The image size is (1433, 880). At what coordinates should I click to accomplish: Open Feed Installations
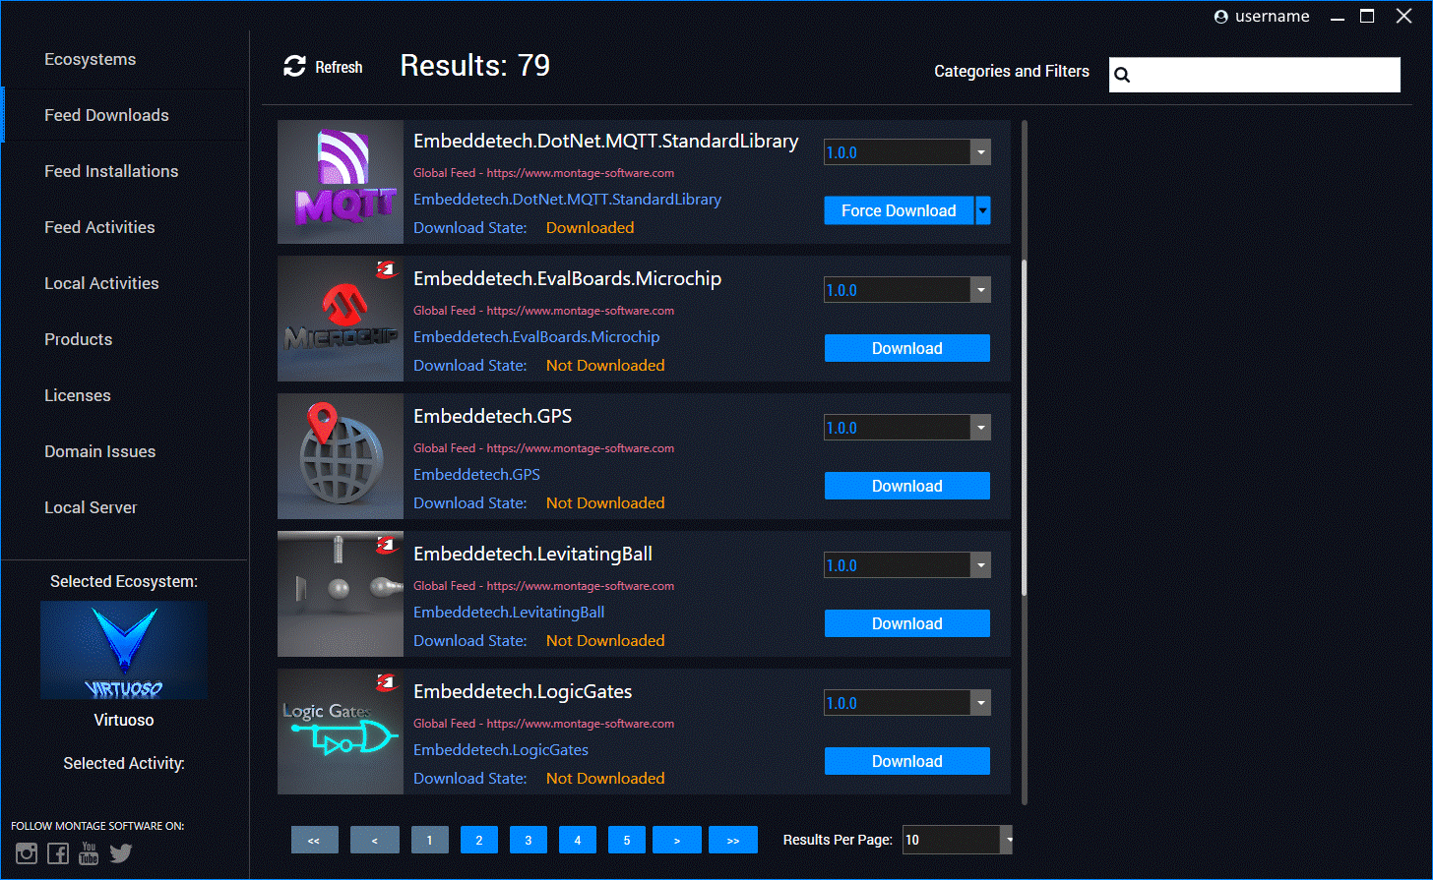pyautogui.click(x=111, y=171)
